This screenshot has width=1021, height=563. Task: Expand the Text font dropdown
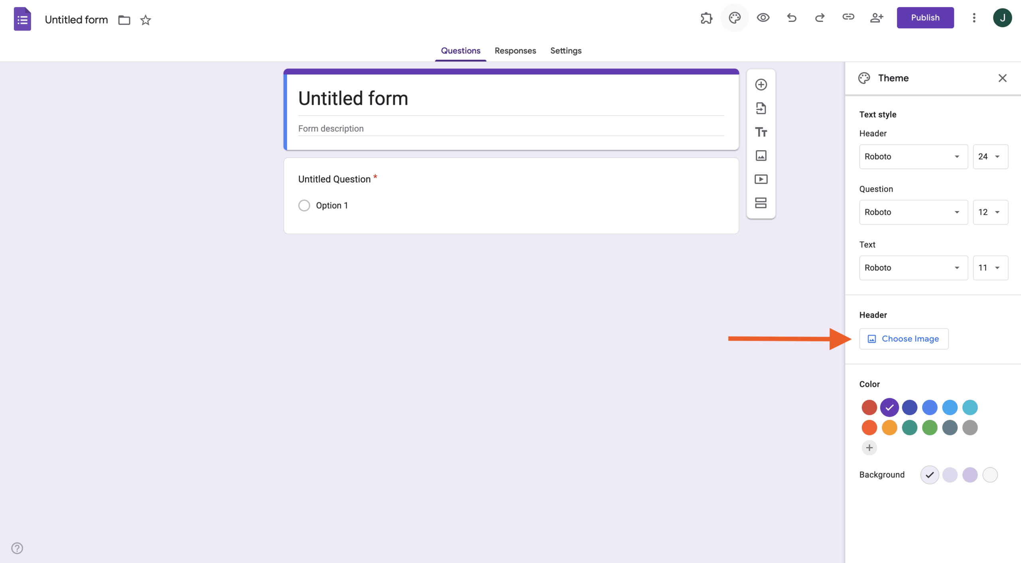913,268
